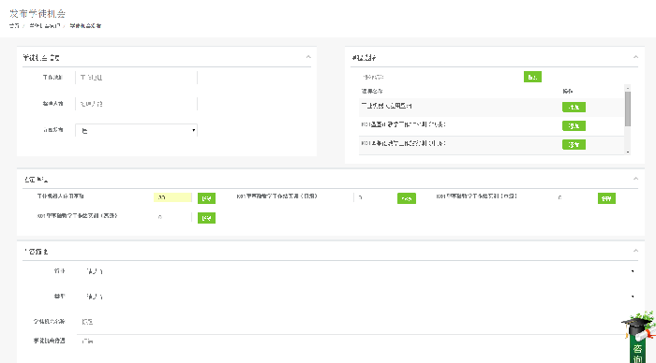Click green button on the lower selected-course row
The width and height of the screenshot is (656, 363).
click(206, 218)
